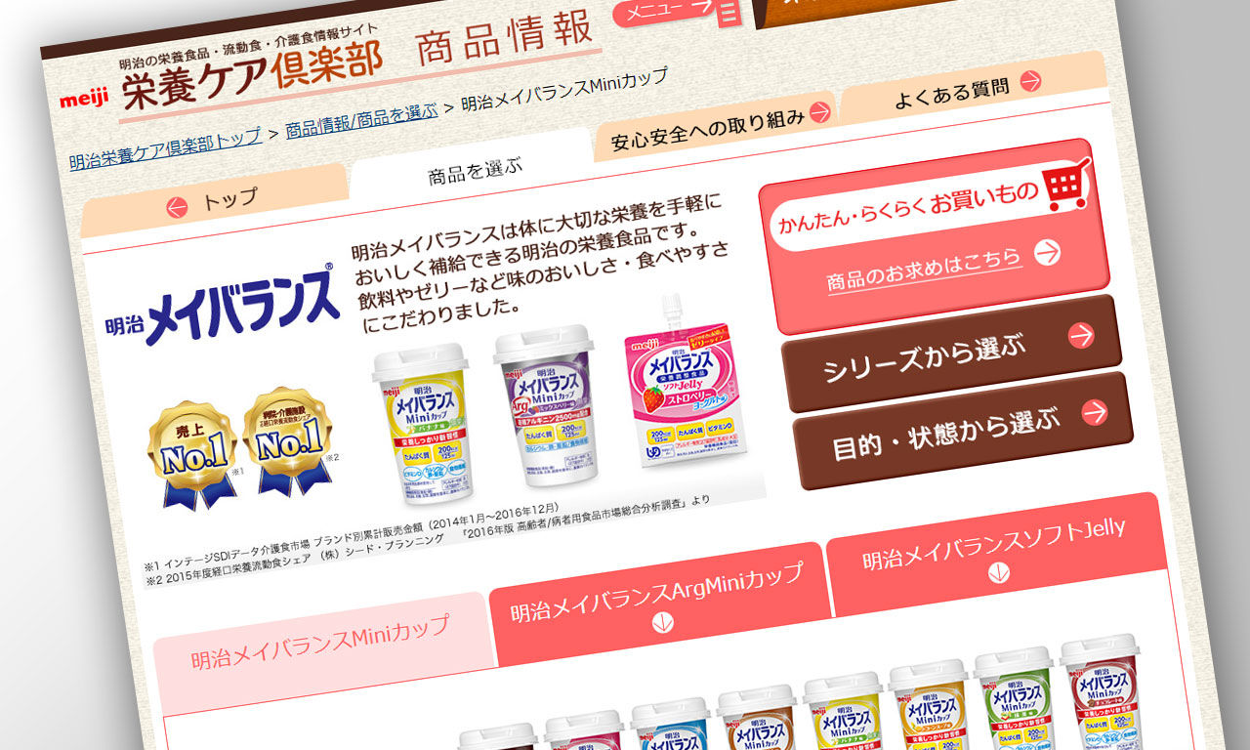Click the arrow icon beside よくある質問

(x=1030, y=81)
